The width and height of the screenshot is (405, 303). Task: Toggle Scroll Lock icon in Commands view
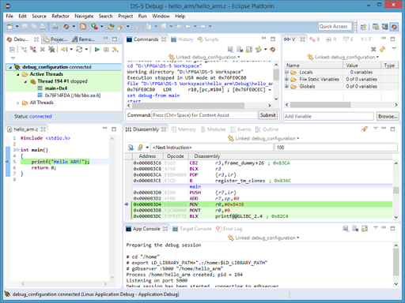point(248,50)
